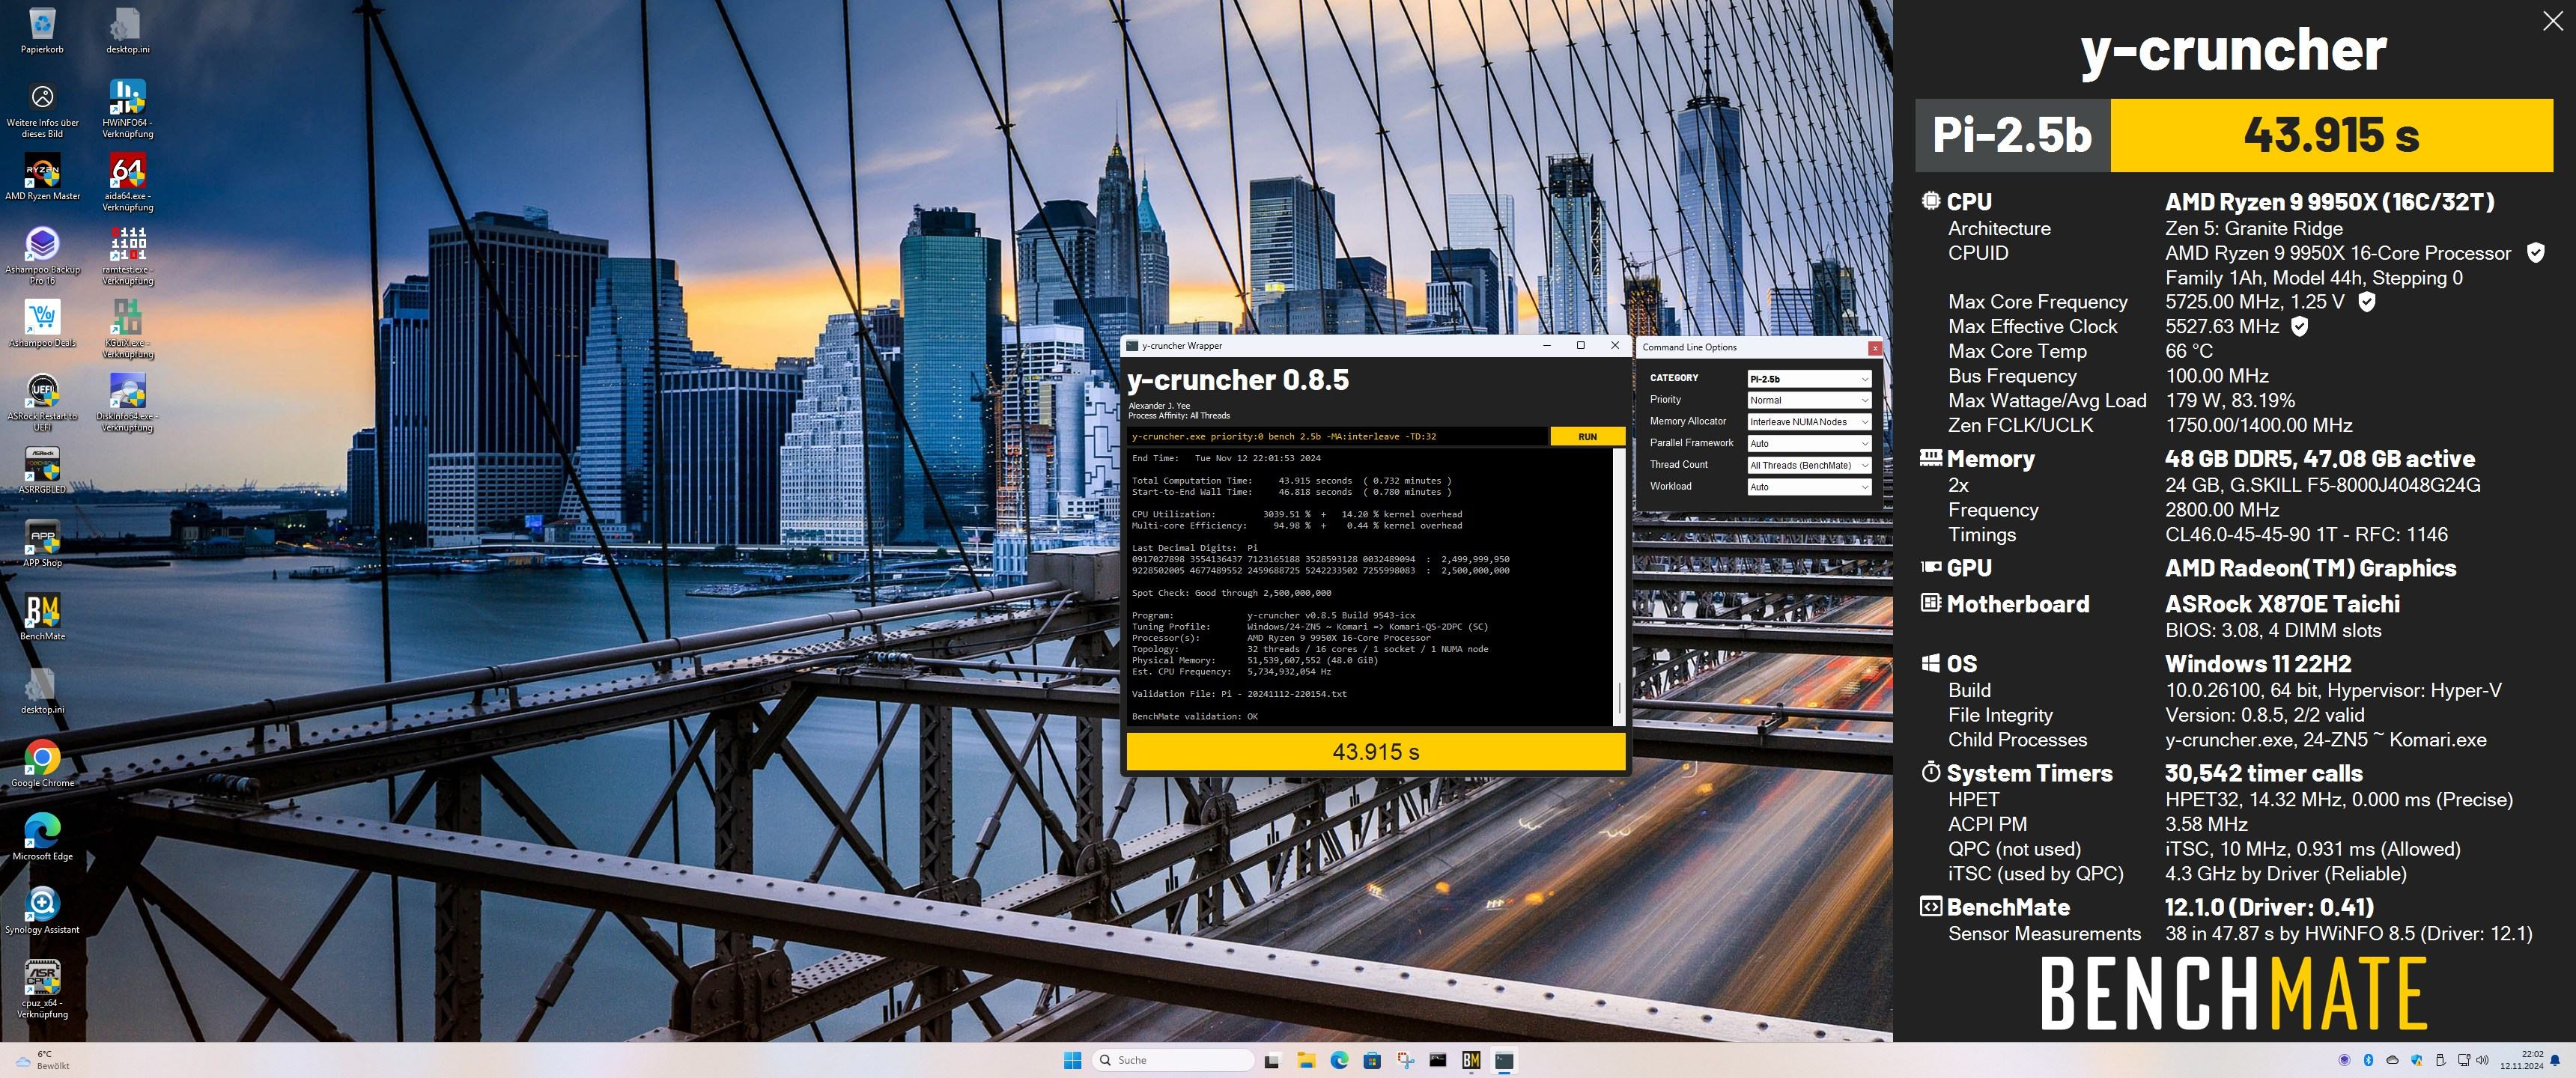Click the yellow 43.915 s wrapper result bar
The width and height of the screenshot is (2576, 1078).
pos(1375,752)
